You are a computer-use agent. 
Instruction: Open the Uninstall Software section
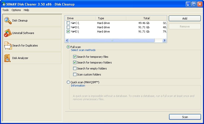[x=32, y=33]
